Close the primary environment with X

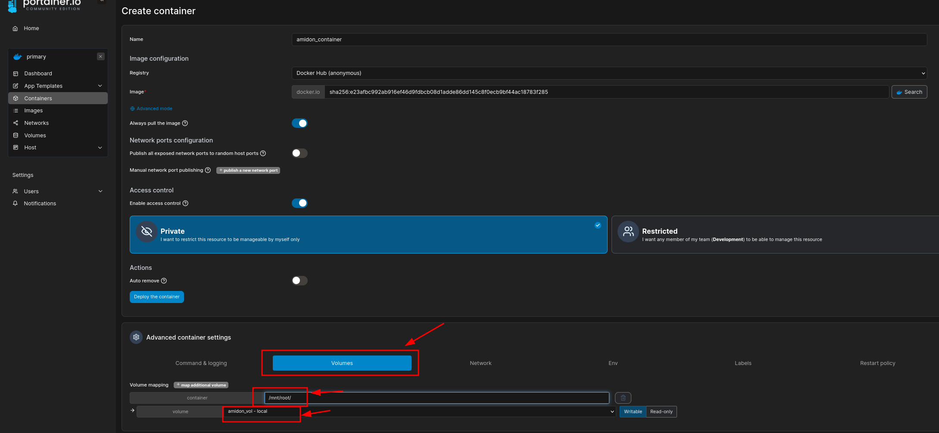tap(100, 56)
